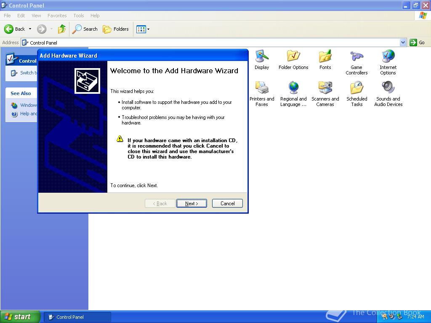Open the Internet Options icon

pos(388,63)
